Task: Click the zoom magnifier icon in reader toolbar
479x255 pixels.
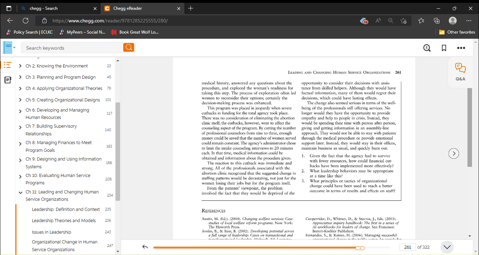Action: coord(427,48)
